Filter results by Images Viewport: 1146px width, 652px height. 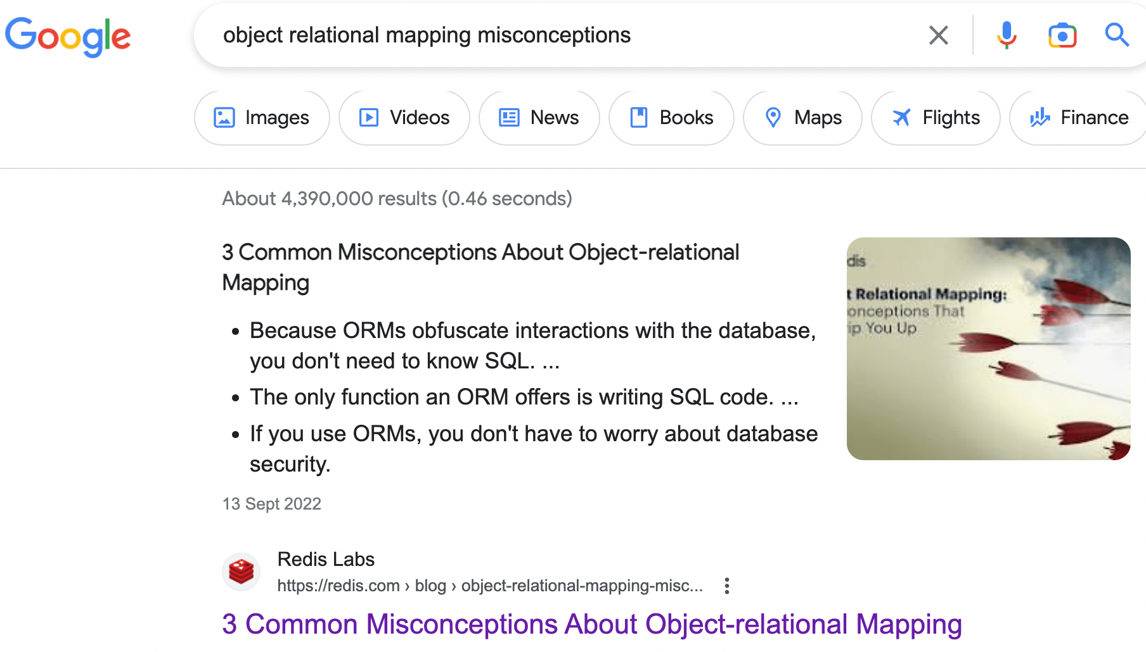point(262,118)
